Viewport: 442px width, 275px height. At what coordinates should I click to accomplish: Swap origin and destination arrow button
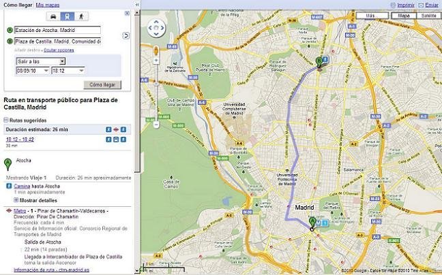[126, 35]
